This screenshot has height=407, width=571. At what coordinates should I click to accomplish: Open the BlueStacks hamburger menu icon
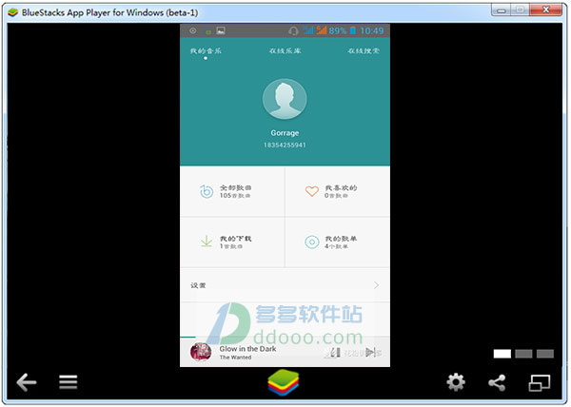68,383
